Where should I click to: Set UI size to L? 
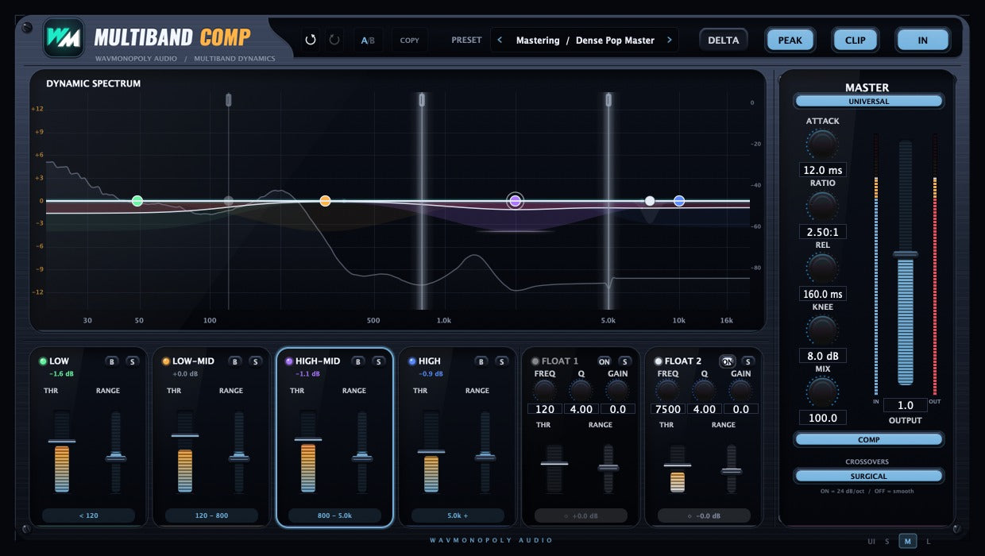point(928,542)
